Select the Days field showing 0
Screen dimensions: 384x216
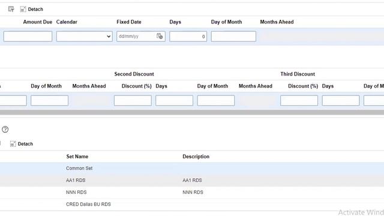pos(188,36)
